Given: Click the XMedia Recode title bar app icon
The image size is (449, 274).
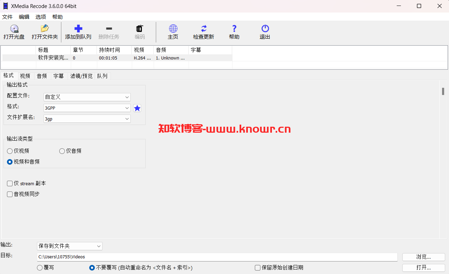Looking at the screenshot, I should [6, 6].
